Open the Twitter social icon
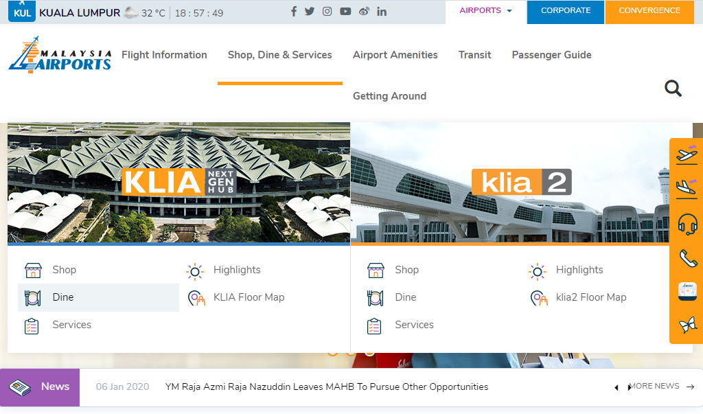The image size is (703, 414). coord(310,12)
